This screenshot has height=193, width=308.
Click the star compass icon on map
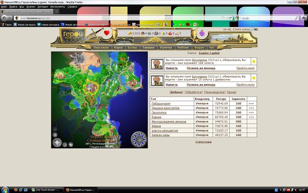click(57, 143)
